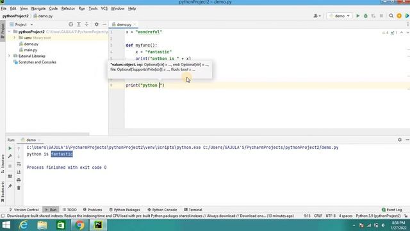Click the Up the Stack Trace arrow
410x231 pixels.
point(19,148)
